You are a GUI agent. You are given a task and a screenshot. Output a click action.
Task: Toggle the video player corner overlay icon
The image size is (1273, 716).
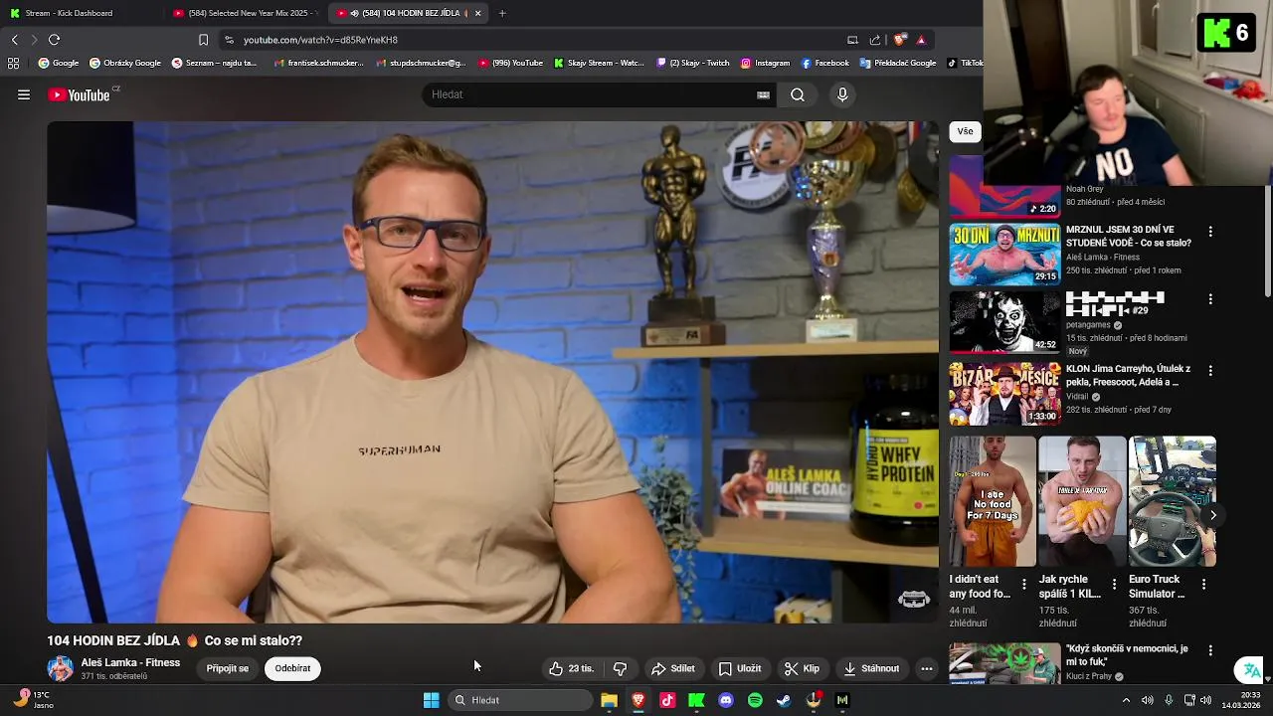click(914, 599)
